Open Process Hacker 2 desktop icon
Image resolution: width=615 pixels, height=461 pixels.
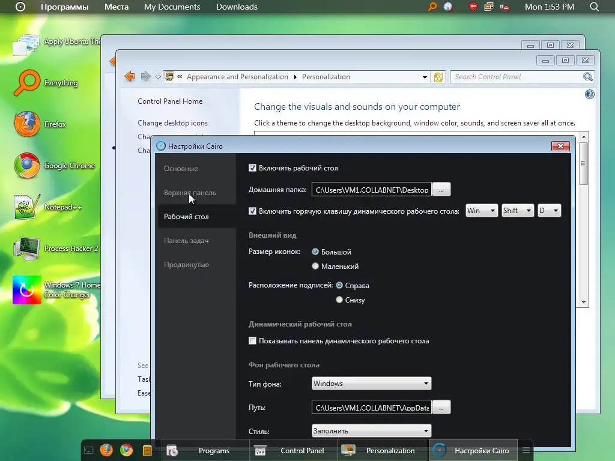pos(26,249)
